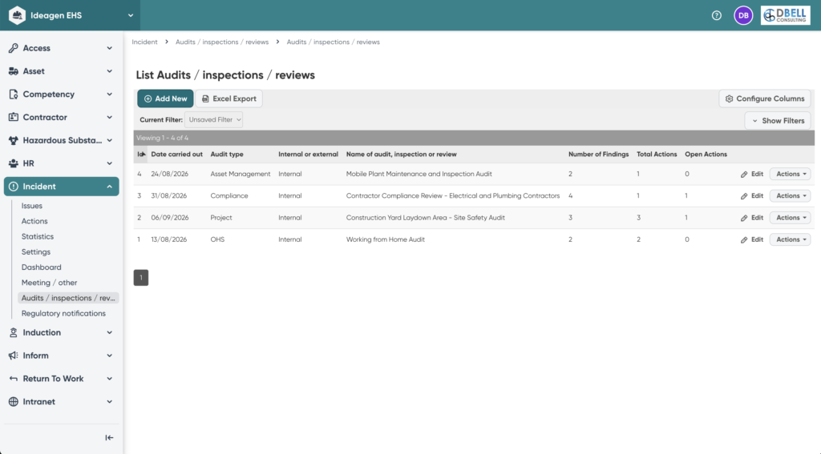Click the Induction person icon

[x=13, y=332]
